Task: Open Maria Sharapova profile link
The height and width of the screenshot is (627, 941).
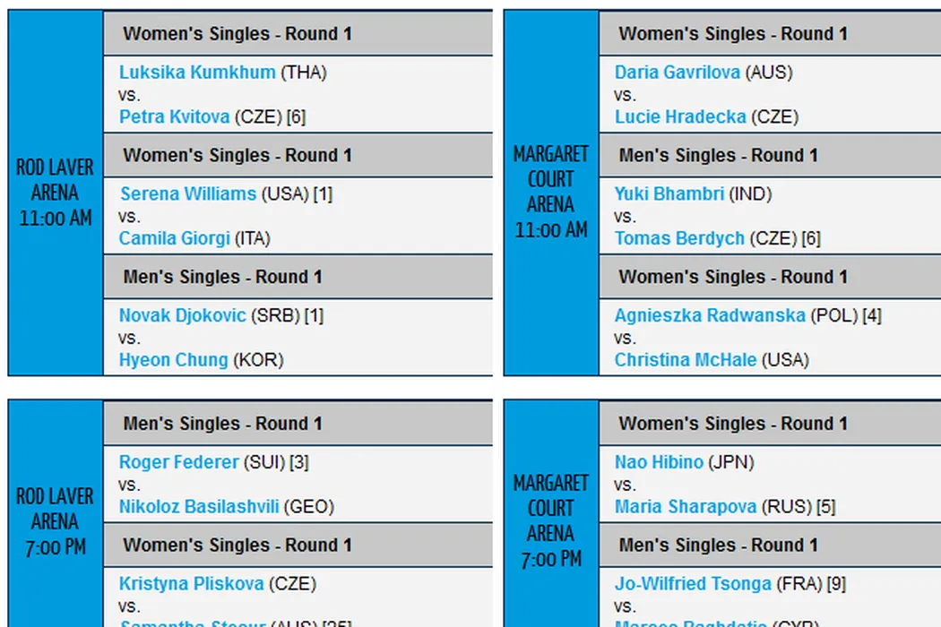Action: coord(686,507)
